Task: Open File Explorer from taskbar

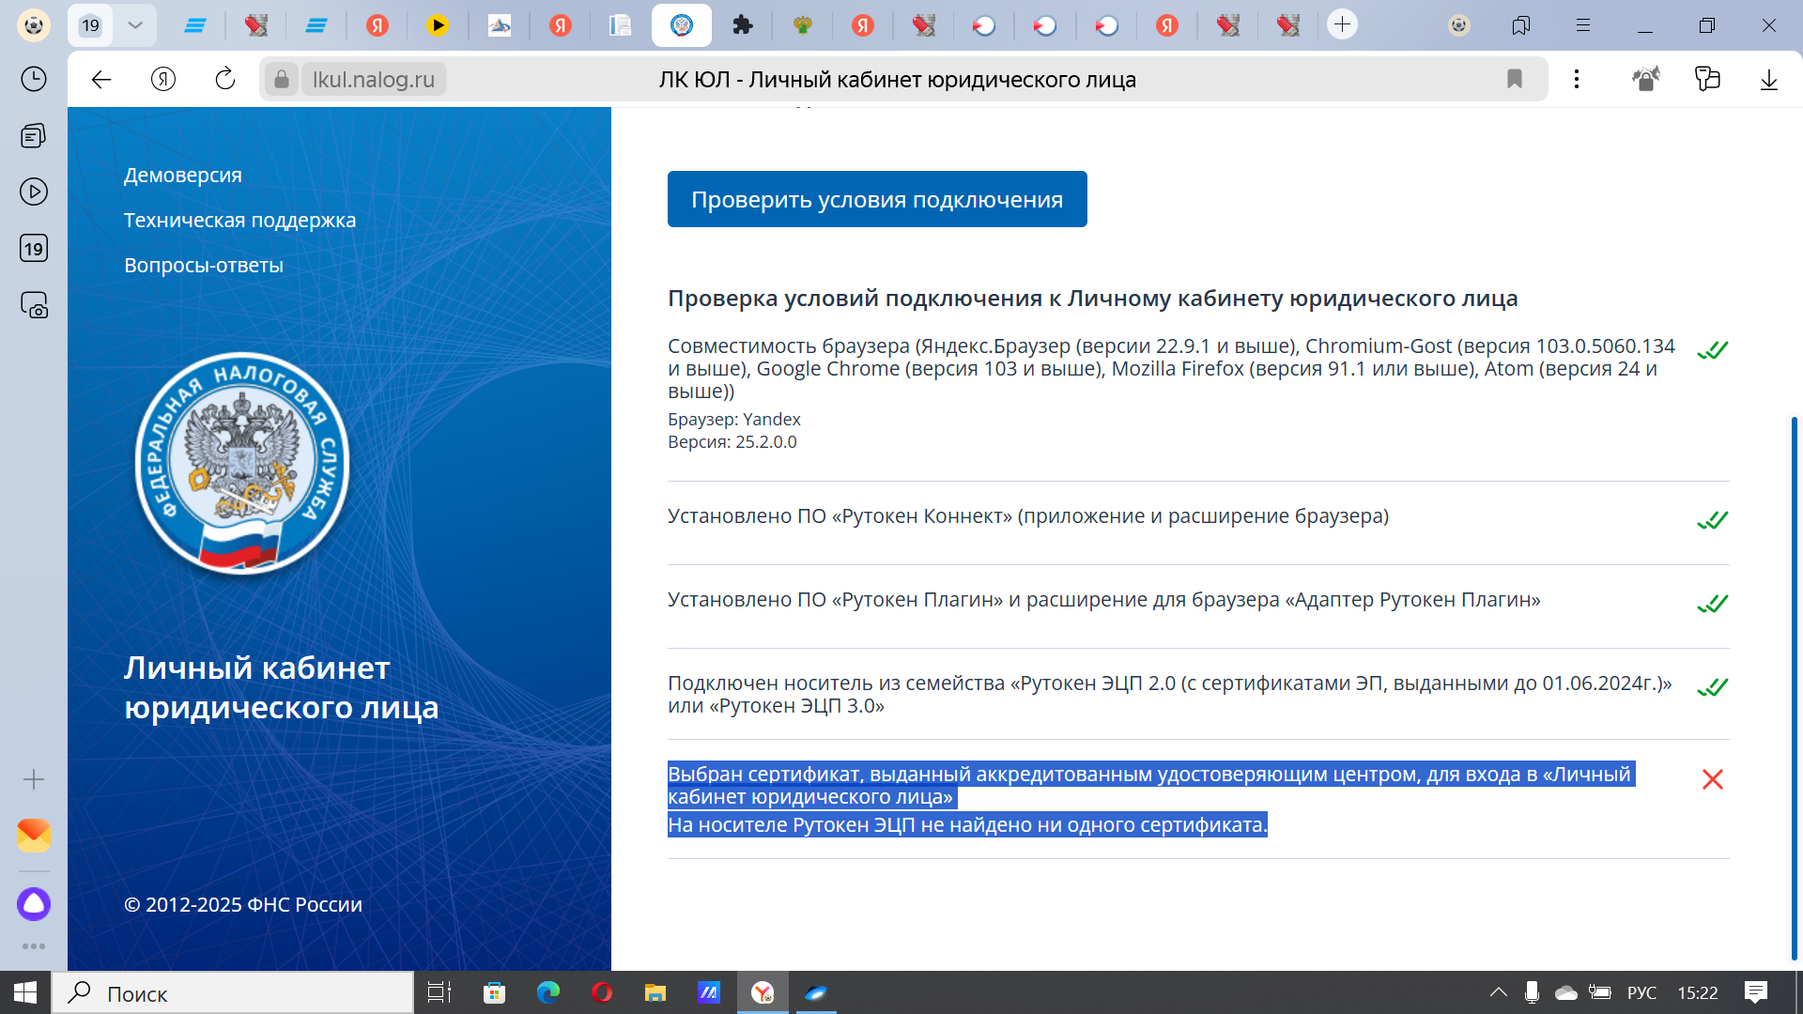Action: point(655,992)
